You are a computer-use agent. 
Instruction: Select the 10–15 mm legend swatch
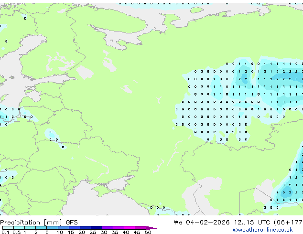[x=64, y=228]
